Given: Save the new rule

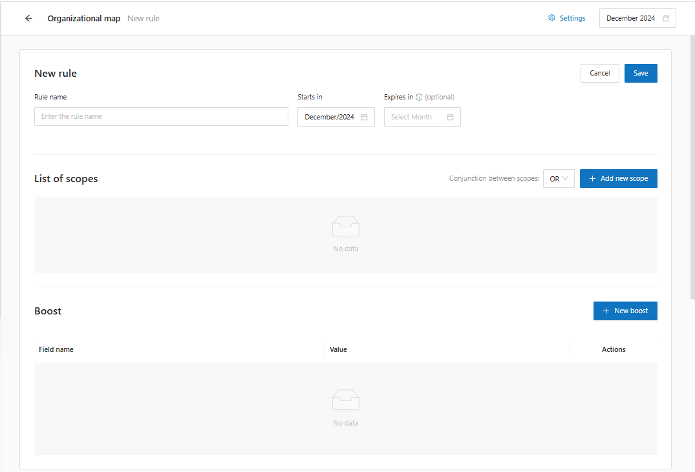Looking at the screenshot, I should (x=640, y=74).
